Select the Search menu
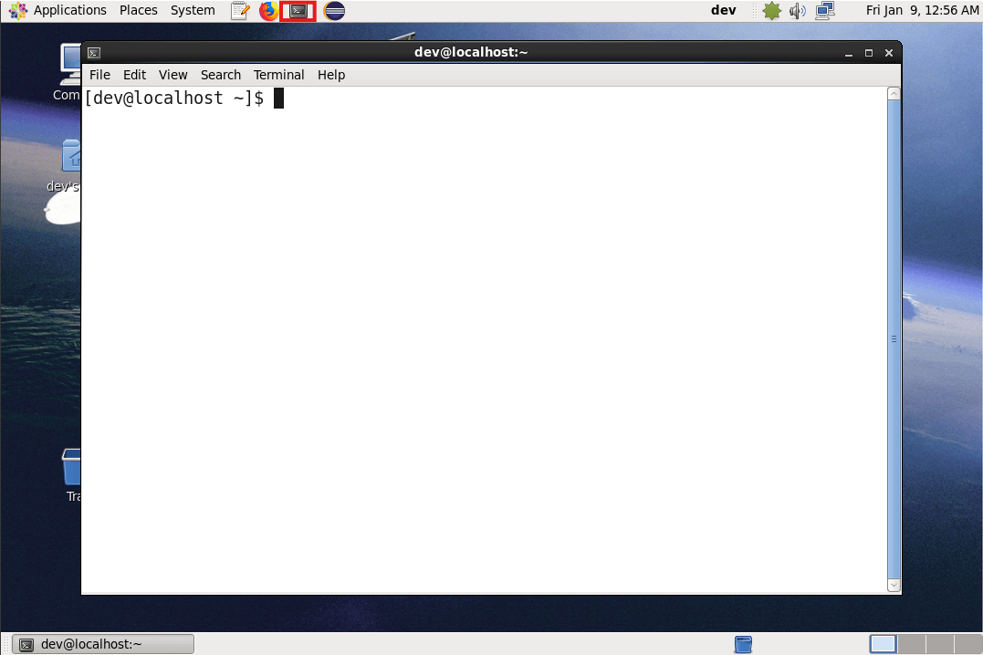Viewport: 983px width, 655px height. 221,75
